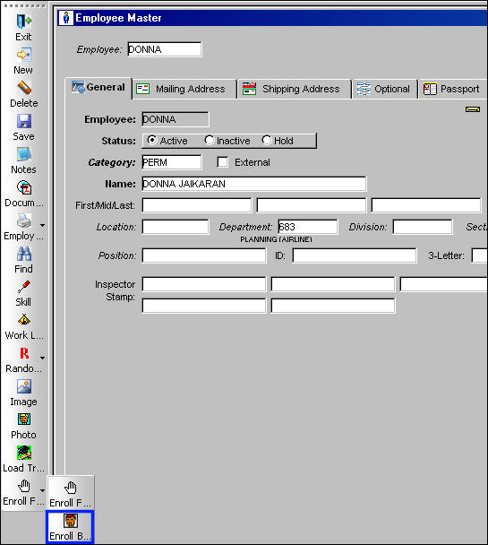This screenshot has height=545, width=488.
Task: Click the disabled Employee field in General tab
Action: [x=176, y=119]
